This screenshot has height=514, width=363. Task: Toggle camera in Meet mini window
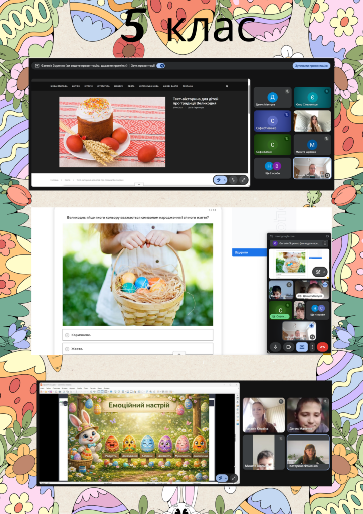pos(288,346)
